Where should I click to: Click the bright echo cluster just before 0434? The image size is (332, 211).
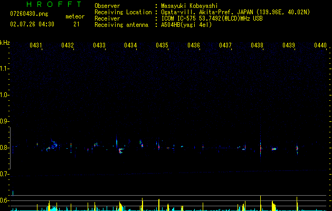(121, 150)
